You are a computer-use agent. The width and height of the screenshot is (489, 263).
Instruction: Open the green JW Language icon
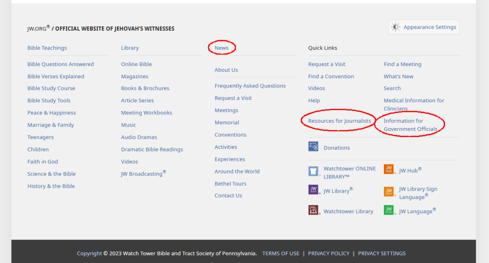(x=389, y=210)
